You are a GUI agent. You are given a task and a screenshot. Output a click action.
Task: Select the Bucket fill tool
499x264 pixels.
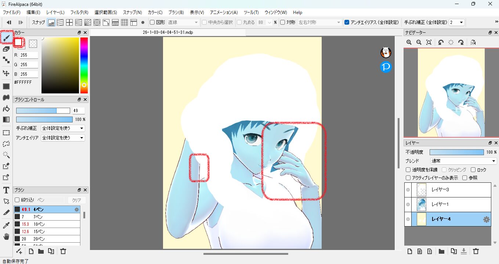click(6, 109)
